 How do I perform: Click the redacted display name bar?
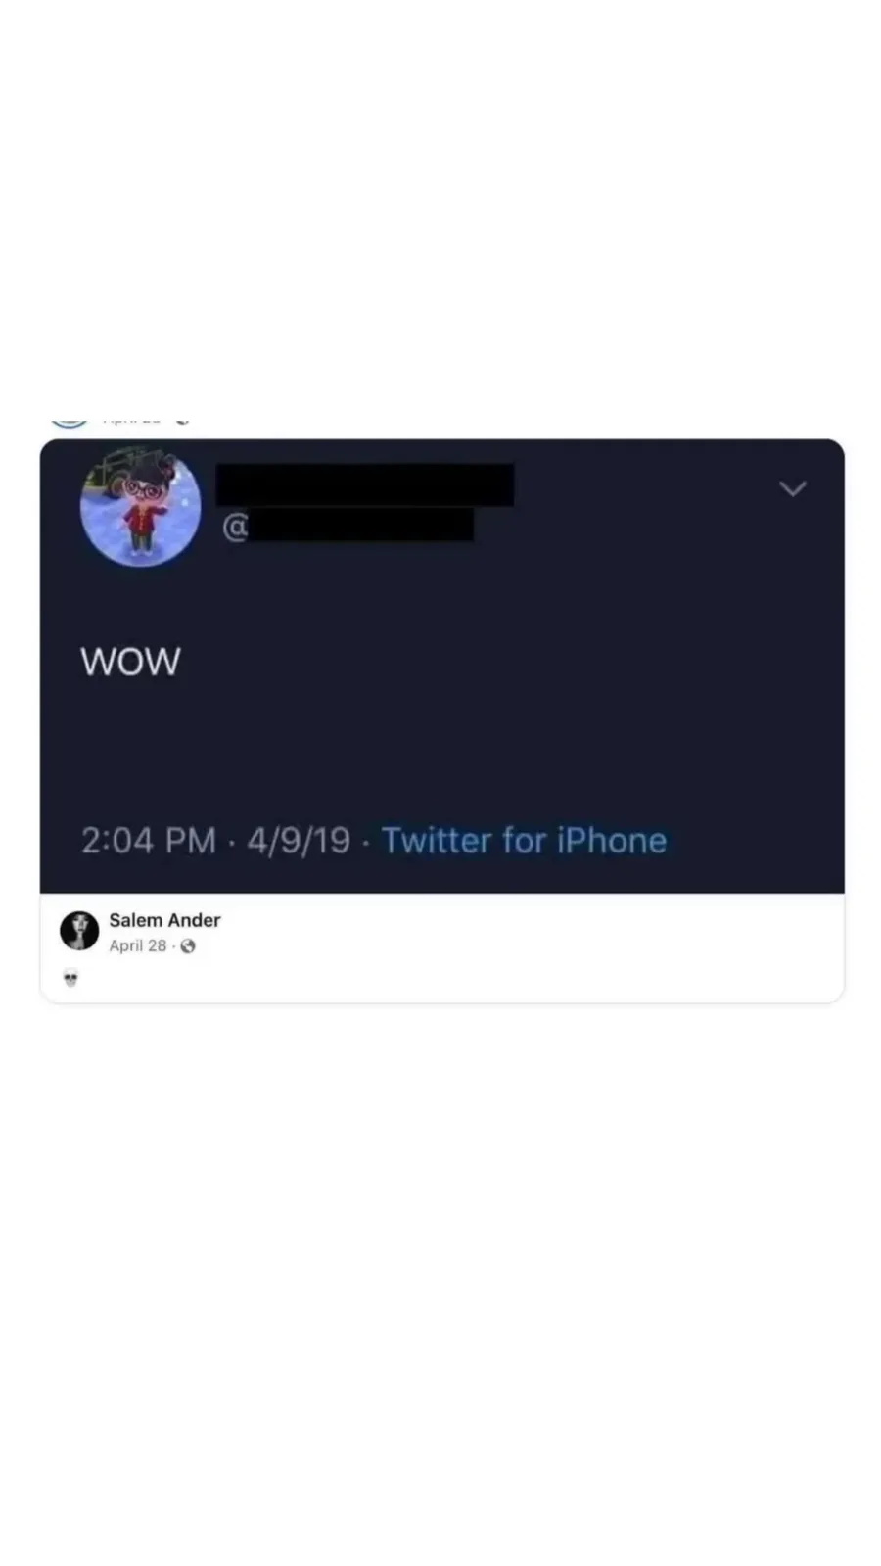point(364,484)
